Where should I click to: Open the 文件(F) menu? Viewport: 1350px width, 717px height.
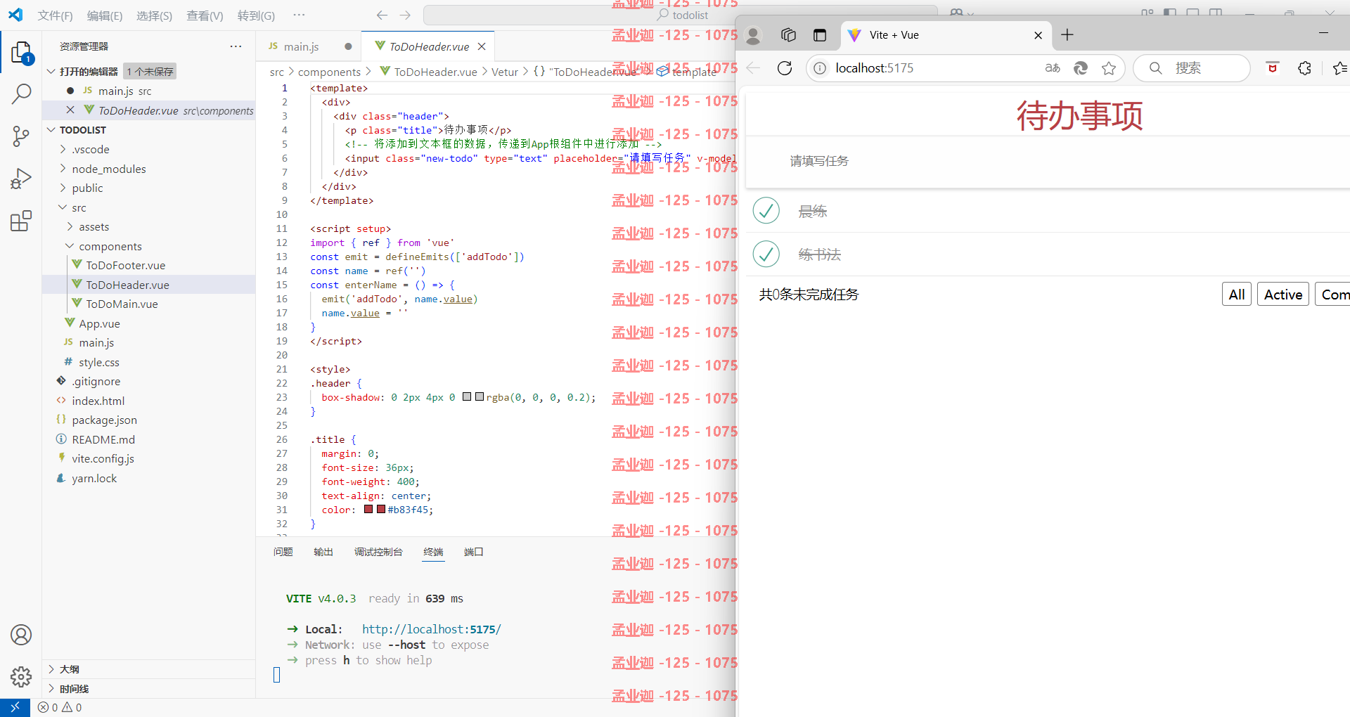(55, 15)
